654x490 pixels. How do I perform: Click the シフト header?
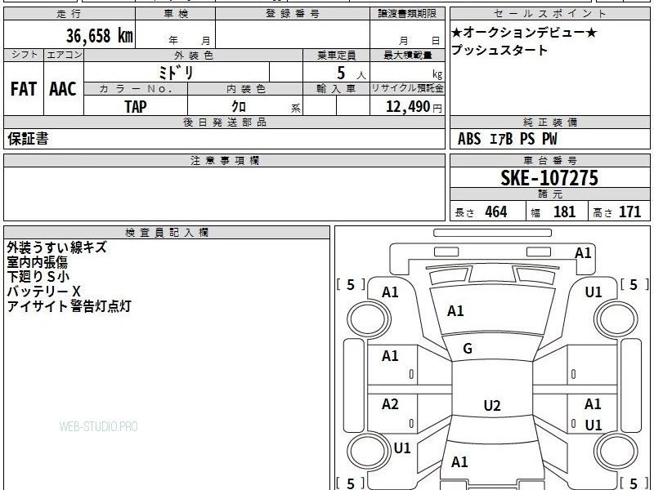pos(25,55)
